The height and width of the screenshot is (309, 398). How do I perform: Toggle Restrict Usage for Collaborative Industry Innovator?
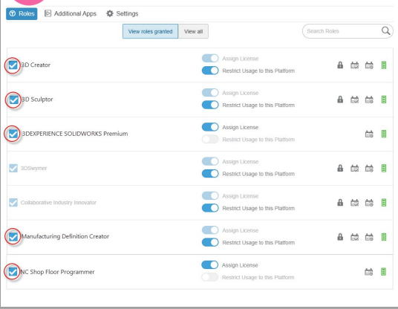pos(210,208)
